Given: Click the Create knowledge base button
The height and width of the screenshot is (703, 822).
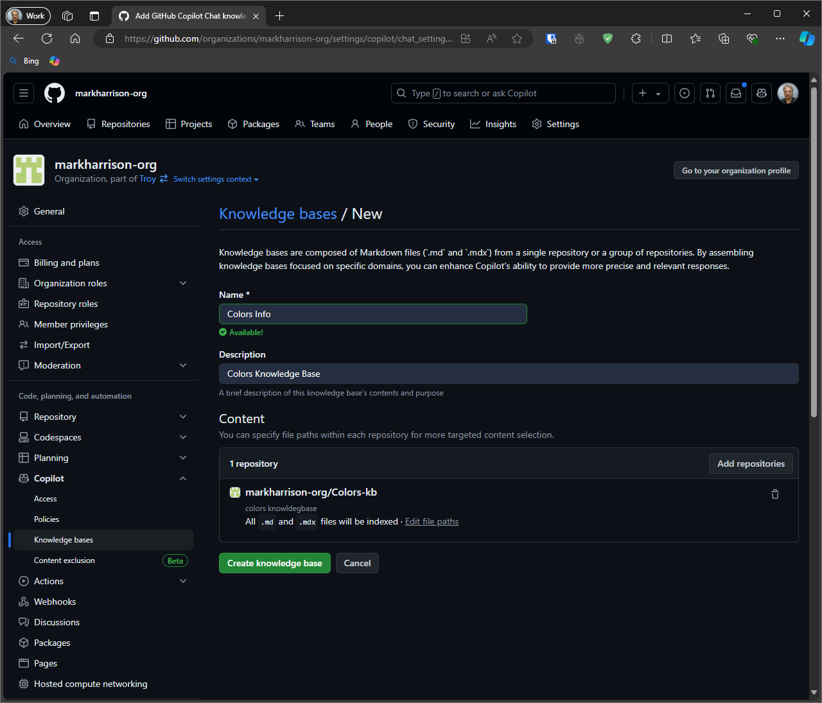Looking at the screenshot, I should [x=274, y=563].
